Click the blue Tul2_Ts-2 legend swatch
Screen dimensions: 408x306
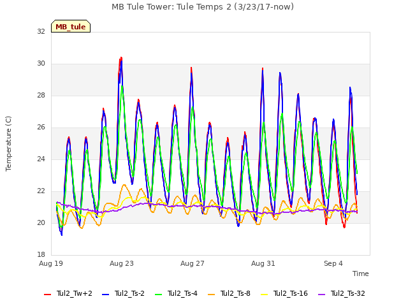coord(105,295)
